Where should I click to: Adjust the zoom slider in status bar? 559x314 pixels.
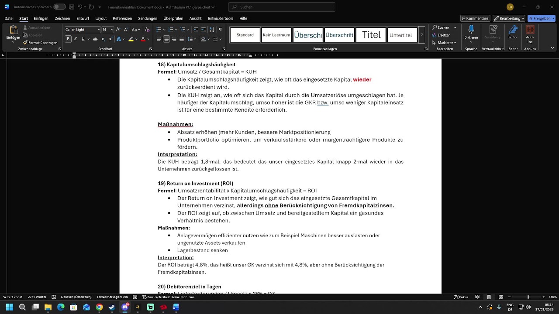pyautogui.click(x=528, y=297)
